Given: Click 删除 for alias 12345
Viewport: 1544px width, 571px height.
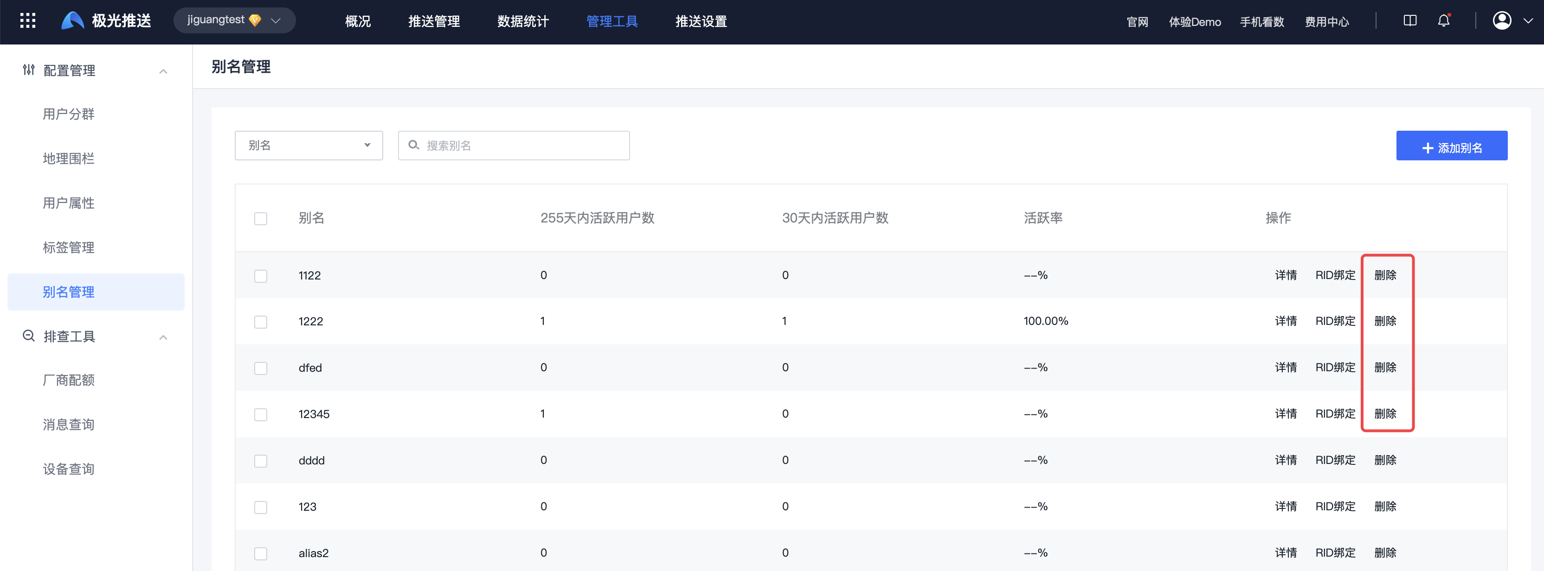Looking at the screenshot, I should 1385,414.
